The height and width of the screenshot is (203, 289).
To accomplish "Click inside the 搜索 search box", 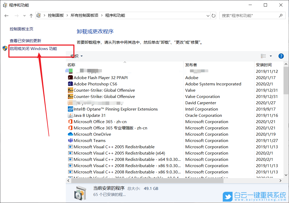I will point(249,15).
